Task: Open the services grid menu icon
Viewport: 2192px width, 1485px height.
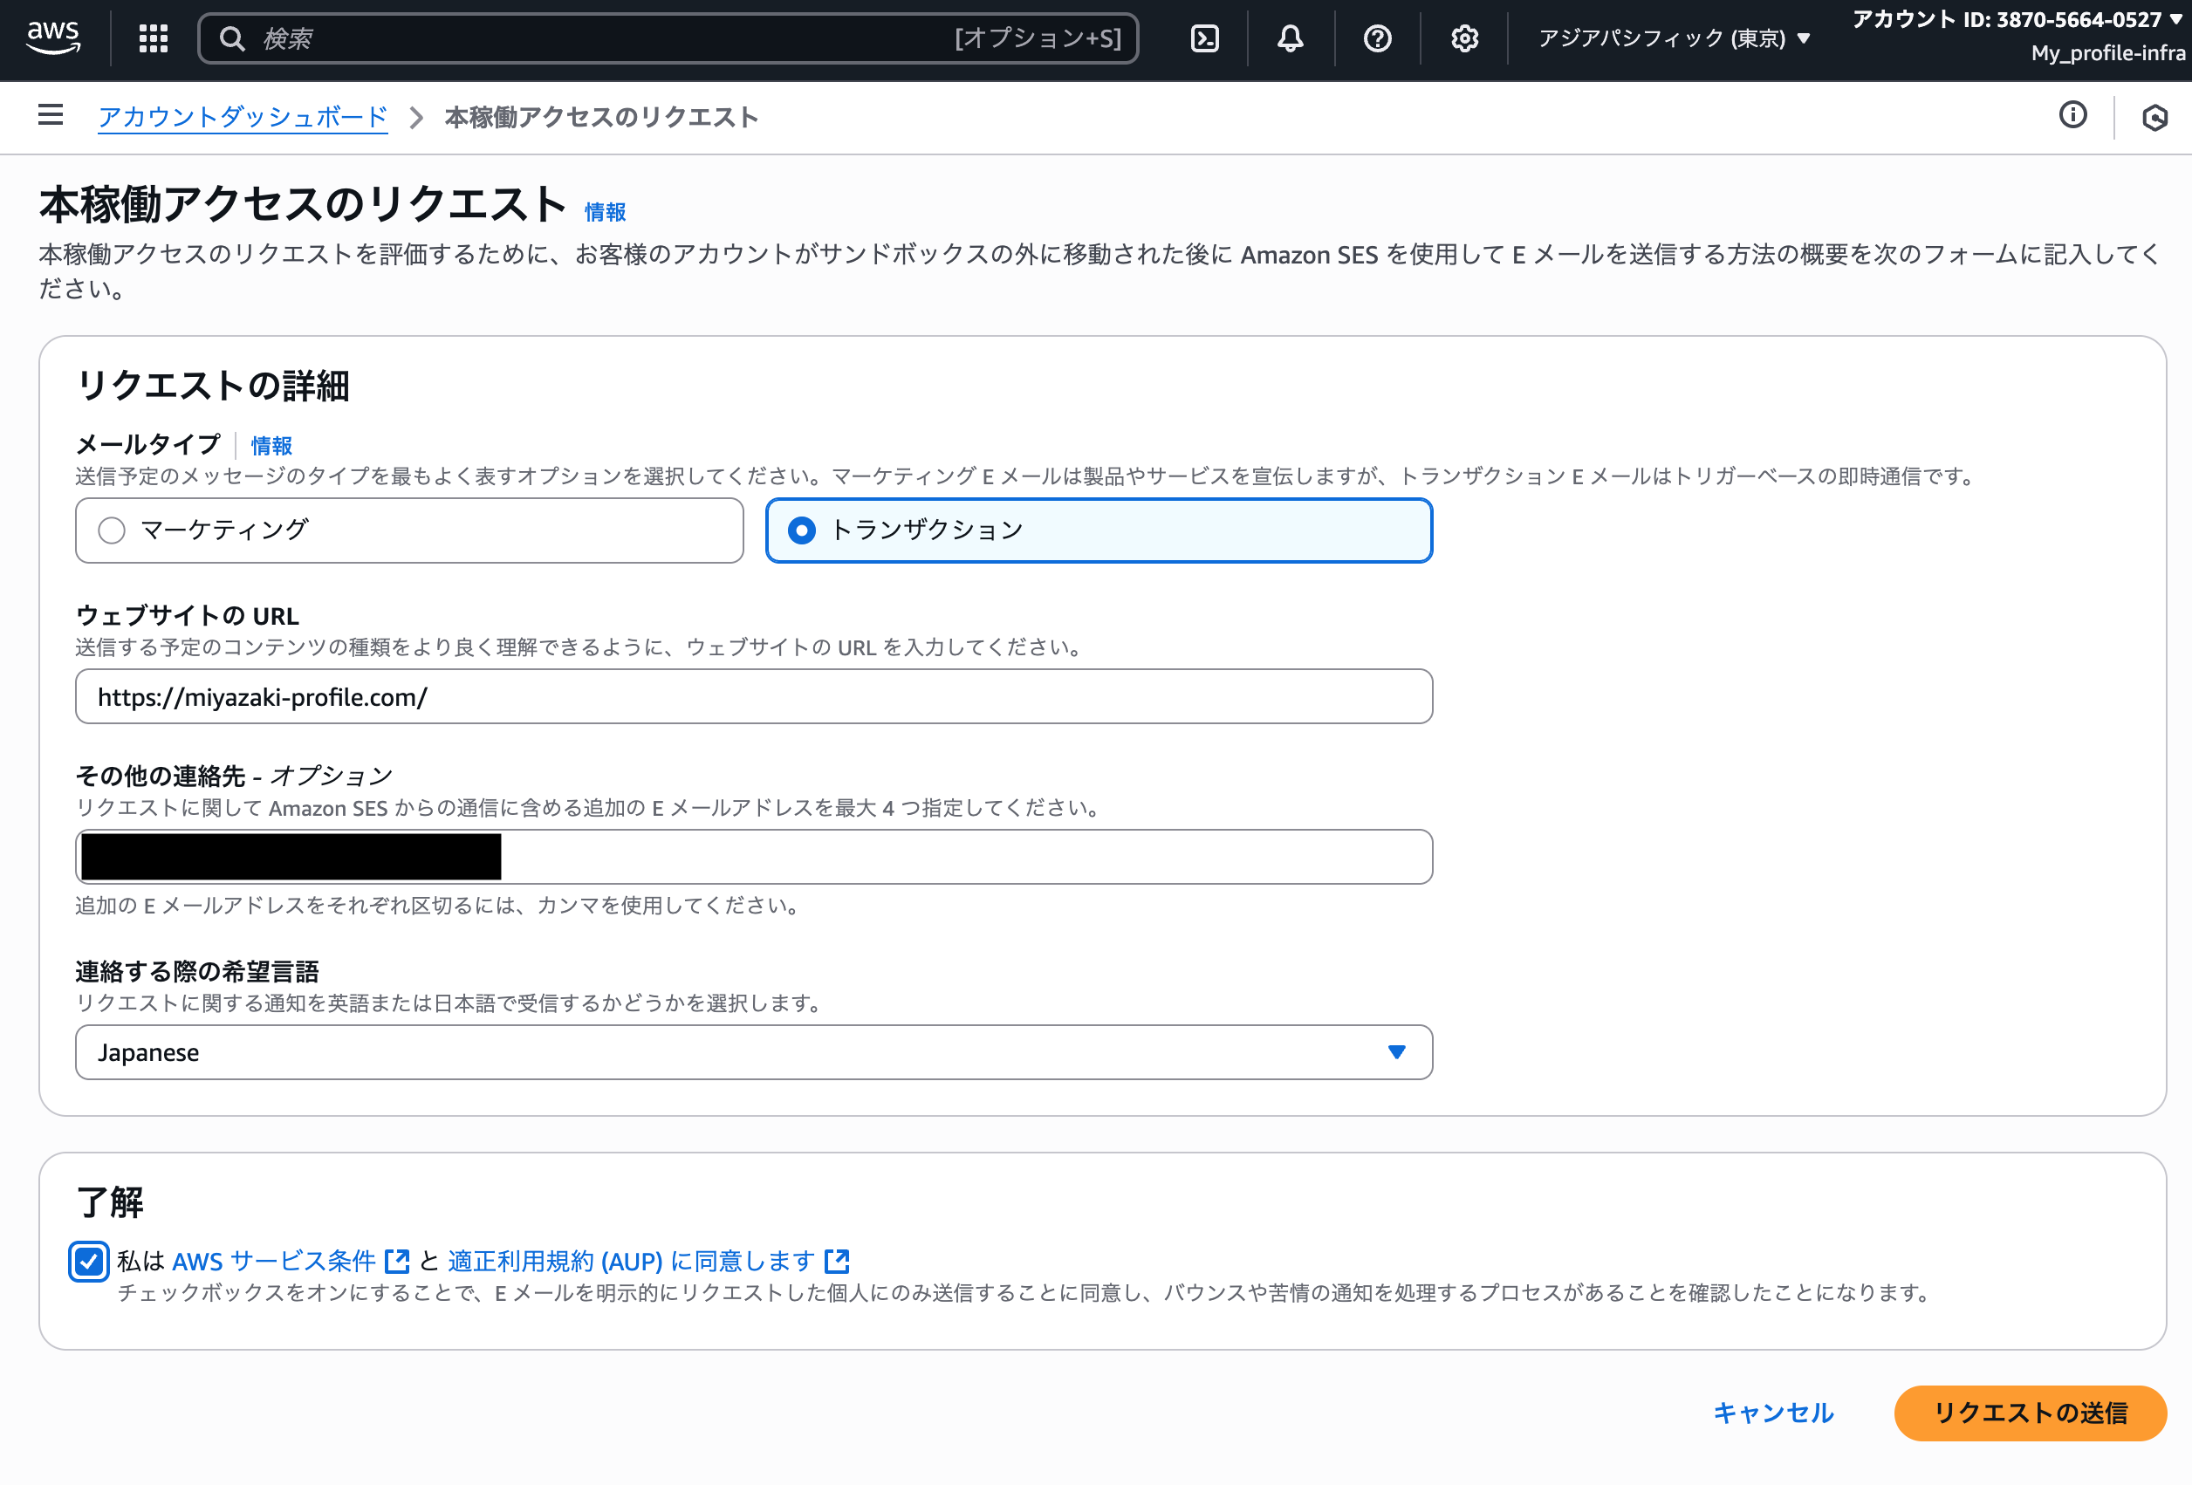Action: pyautogui.click(x=153, y=38)
